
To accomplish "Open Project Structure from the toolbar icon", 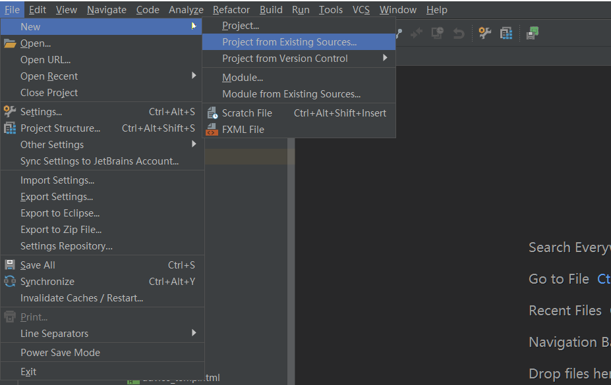I will 506,33.
